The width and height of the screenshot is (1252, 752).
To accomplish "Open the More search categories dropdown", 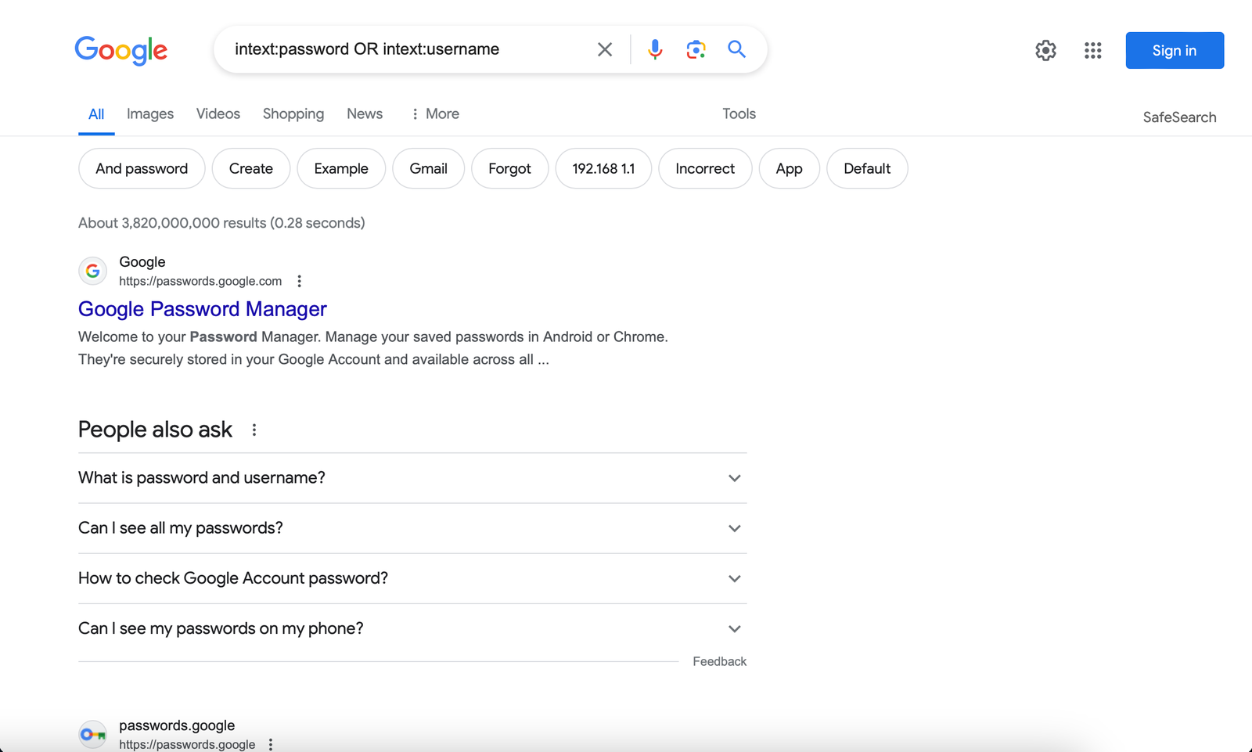I will click(435, 114).
